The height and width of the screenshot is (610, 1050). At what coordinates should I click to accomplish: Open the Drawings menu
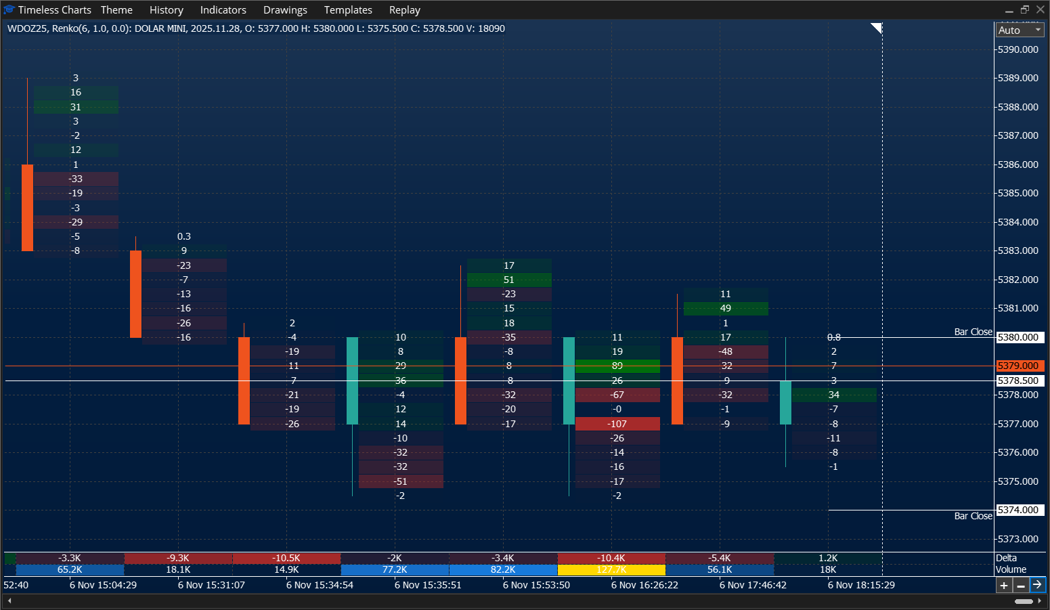[285, 9]
